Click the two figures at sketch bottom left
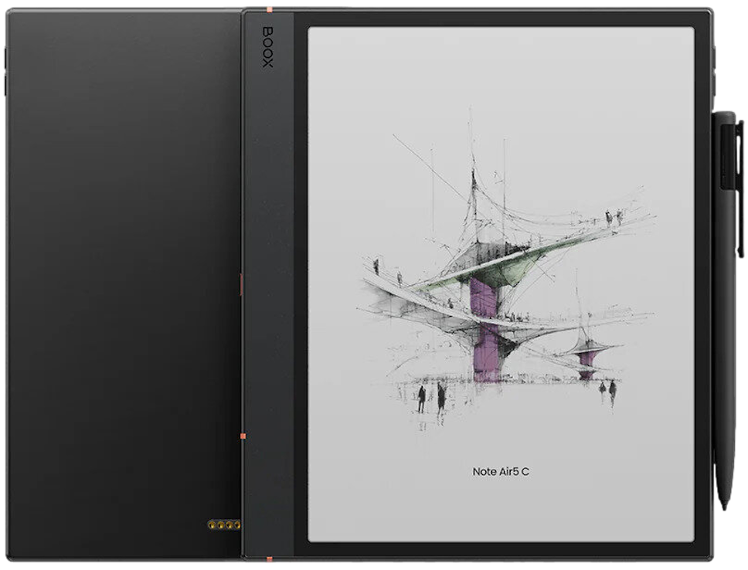Image resolution: width=748 pixels, height=570 pixels. tap(431, 397)
